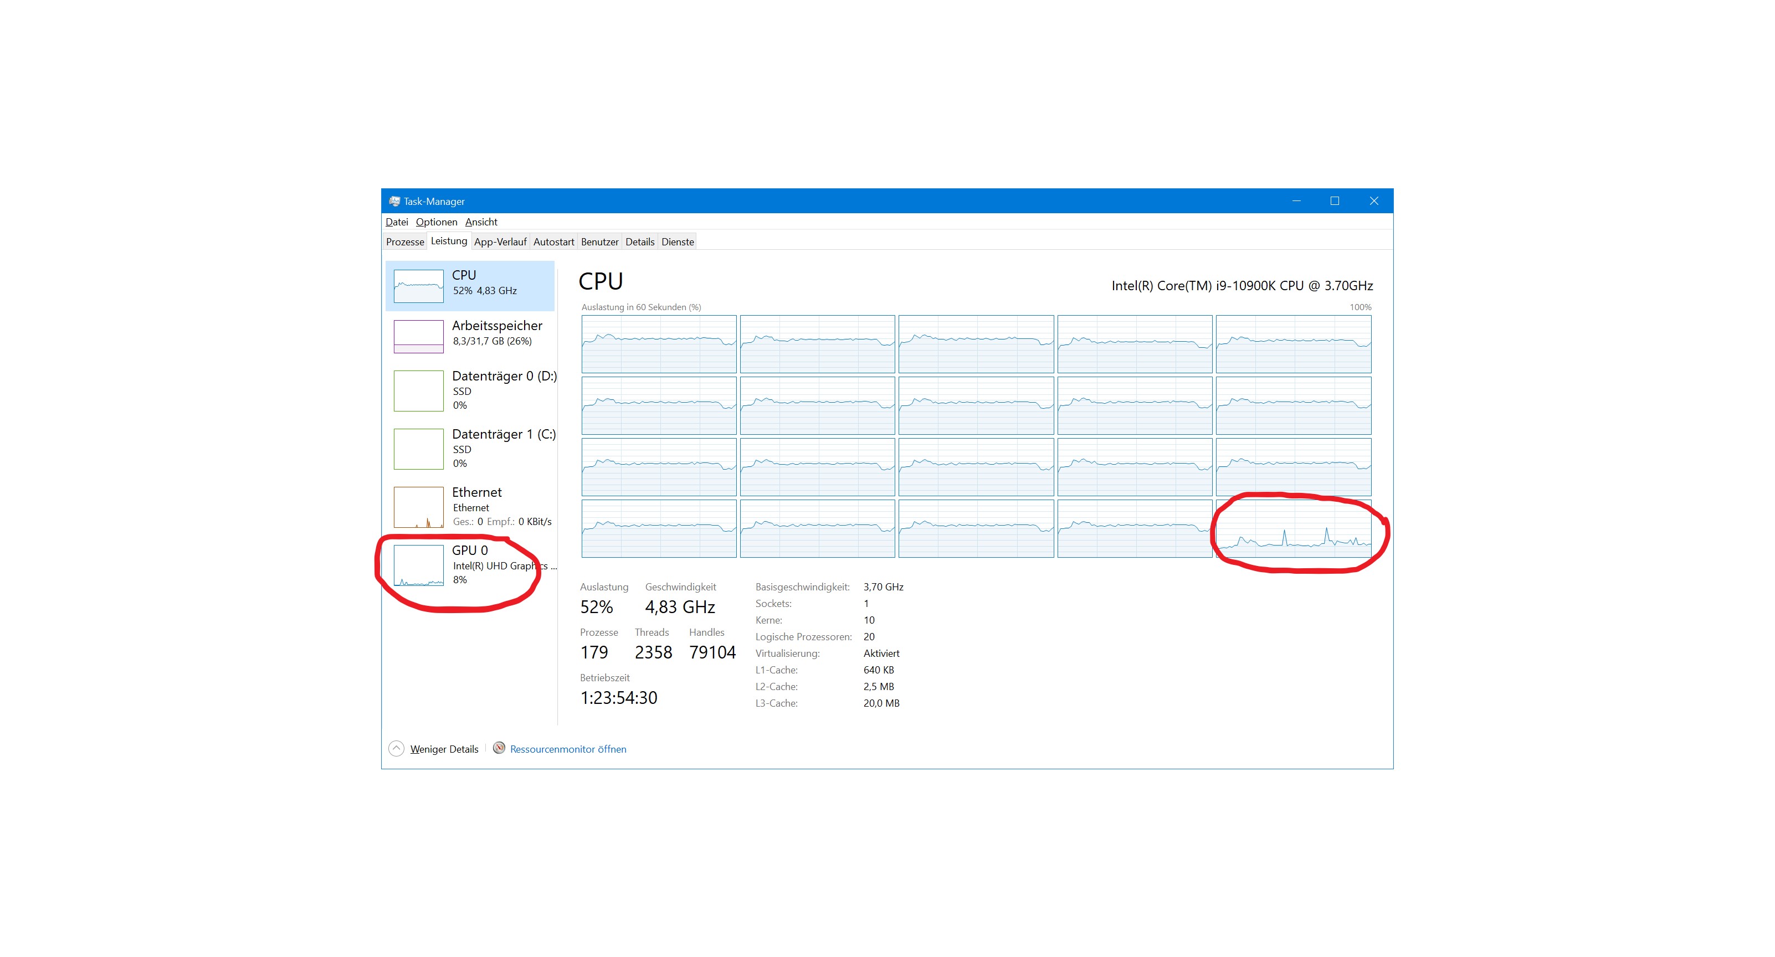Click the L2-Cache value 2,5 MB
Image resolution: width=1775 pixels, height=957 pixels.
tap(879, 686)
